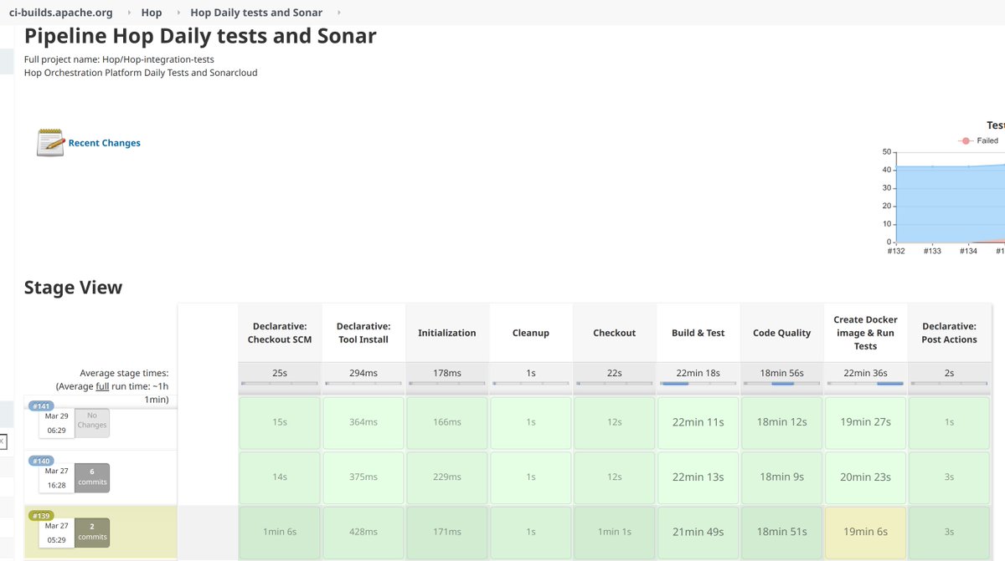Open the 14s Checkout SCM cell of #140

[280, 477]
